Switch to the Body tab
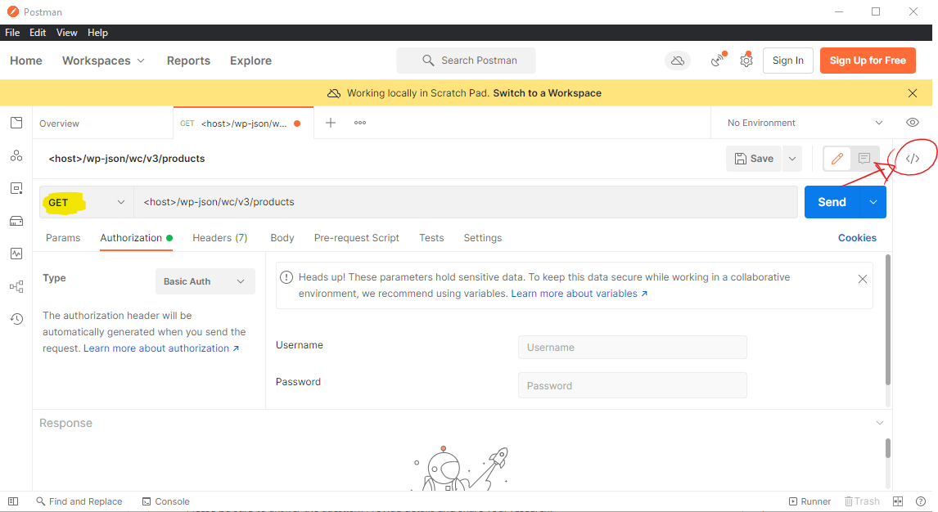The height and width of the screenshot is (512, 938). [282, 238]
